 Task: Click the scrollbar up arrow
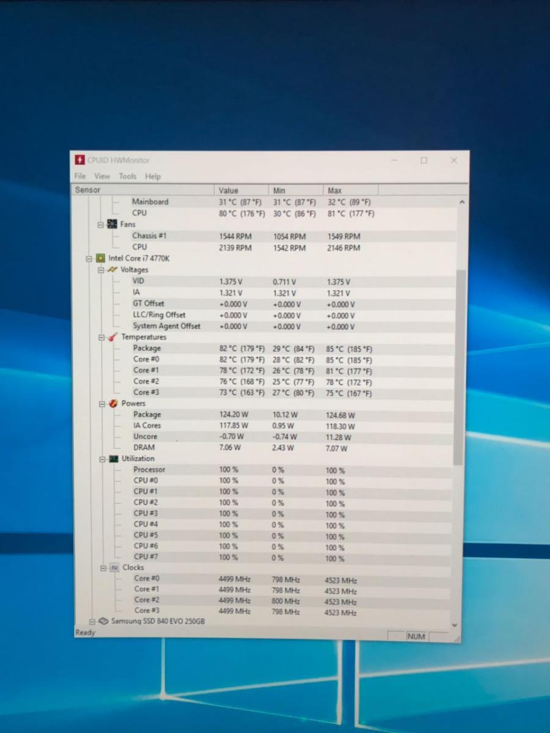coord(461,202)
